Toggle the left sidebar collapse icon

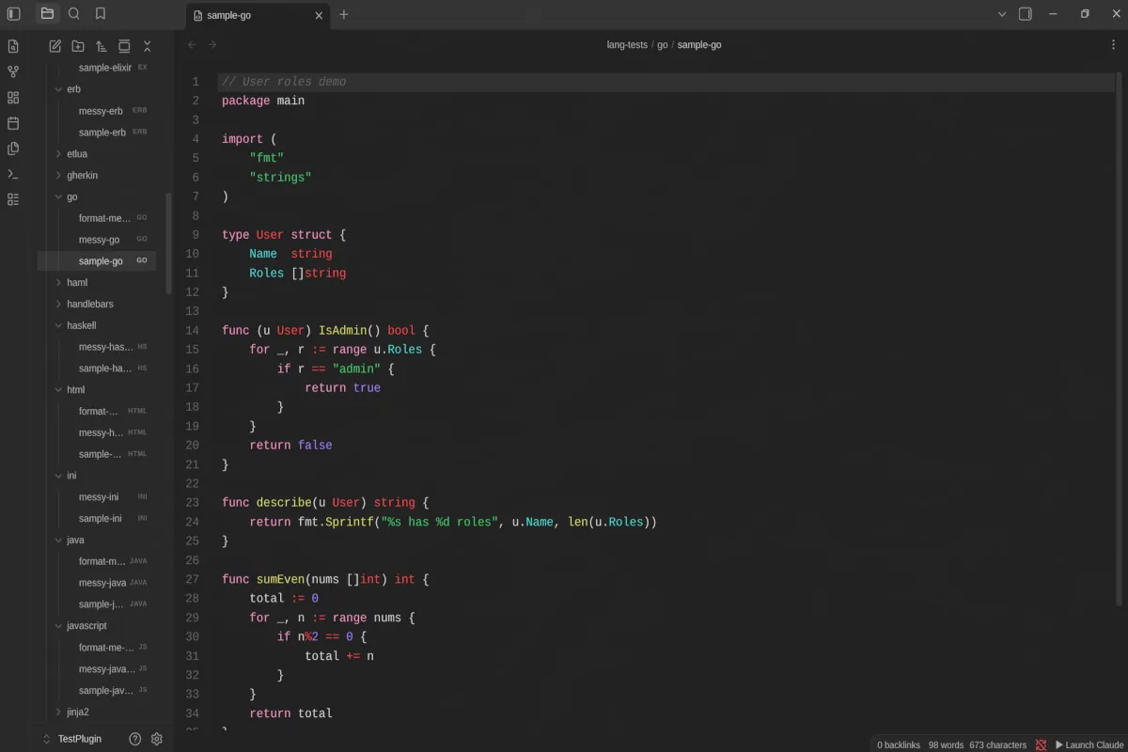(x=13, y=14)
